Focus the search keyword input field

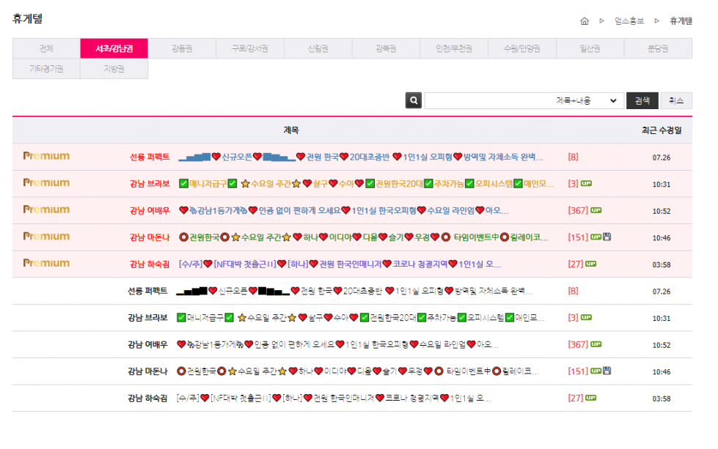pyautogui.click(x=488, y=100)
